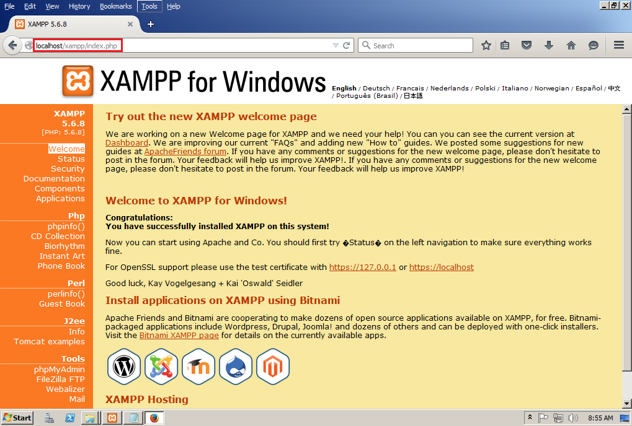Click the Joomla installer icon
The width and height of the screenshot is (632, 426).
pos(161,367)
